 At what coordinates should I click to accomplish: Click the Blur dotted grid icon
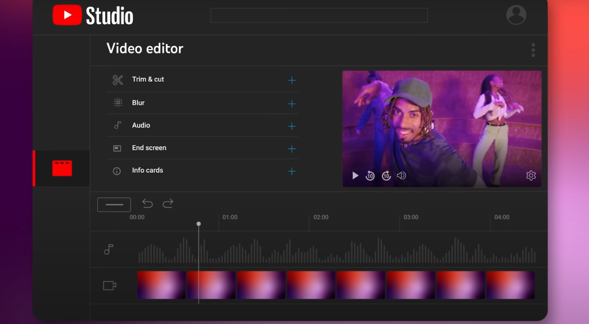(x=118, y=102)
